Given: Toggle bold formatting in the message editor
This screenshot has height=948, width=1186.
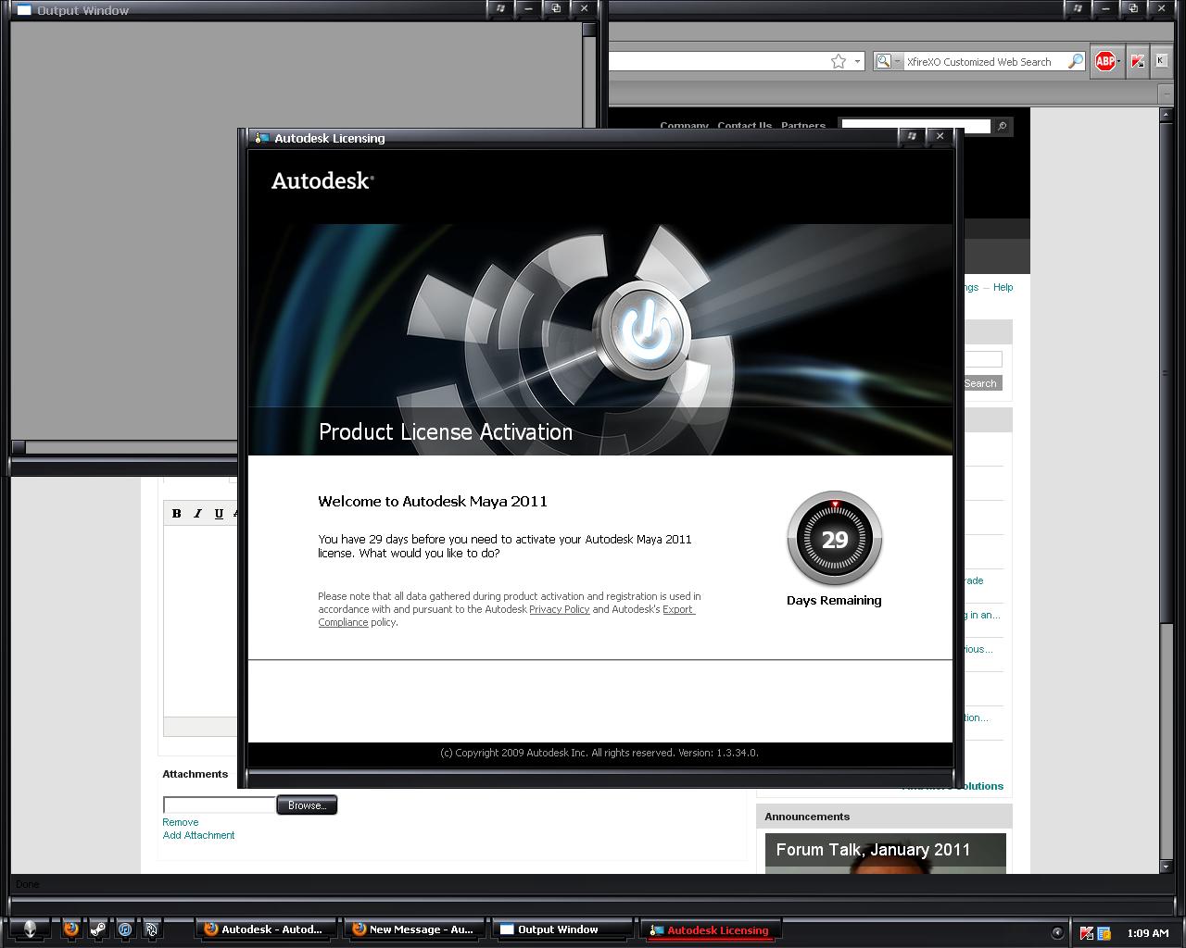Looking at the screenshot, I should [176, 513].
